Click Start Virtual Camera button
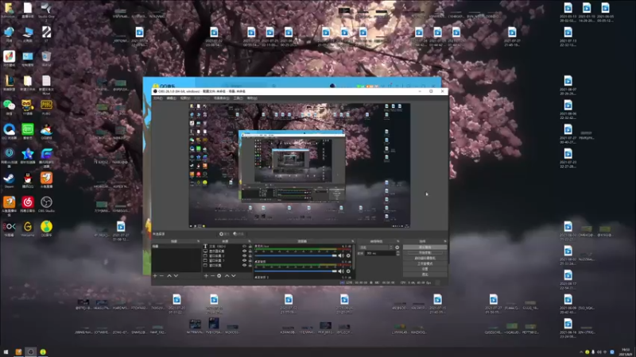636x357 pixels. pyautogui.click(x=425, y=258)
